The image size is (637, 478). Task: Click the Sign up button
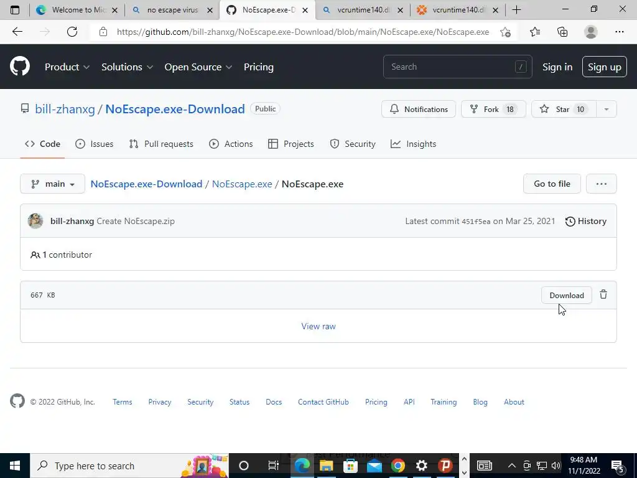(605, 67)
